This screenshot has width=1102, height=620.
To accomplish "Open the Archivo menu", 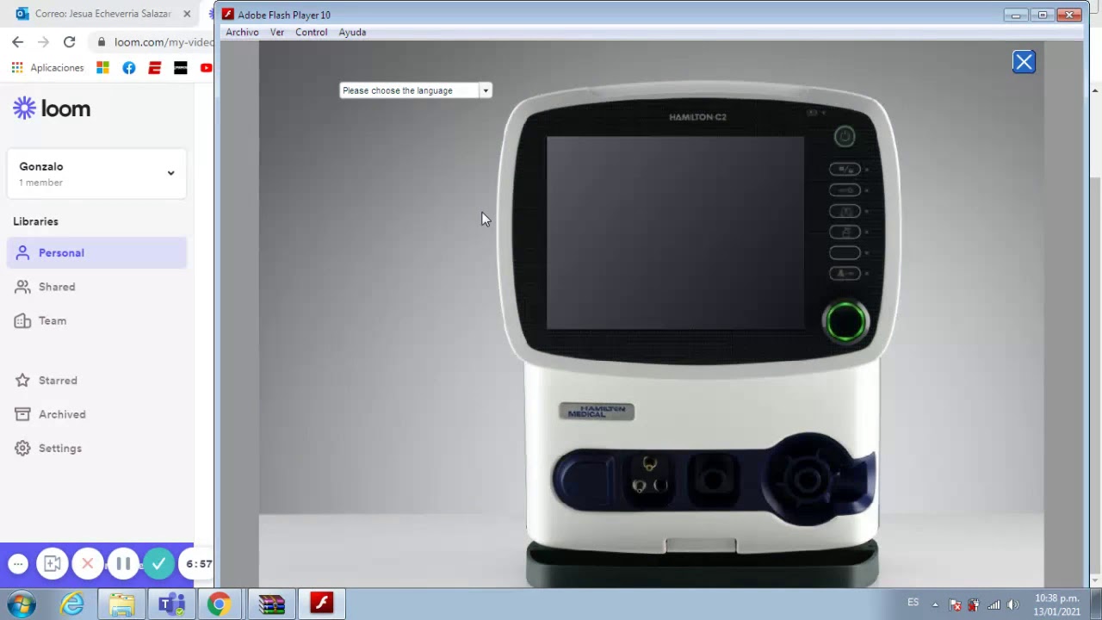I will pos(242,32).
